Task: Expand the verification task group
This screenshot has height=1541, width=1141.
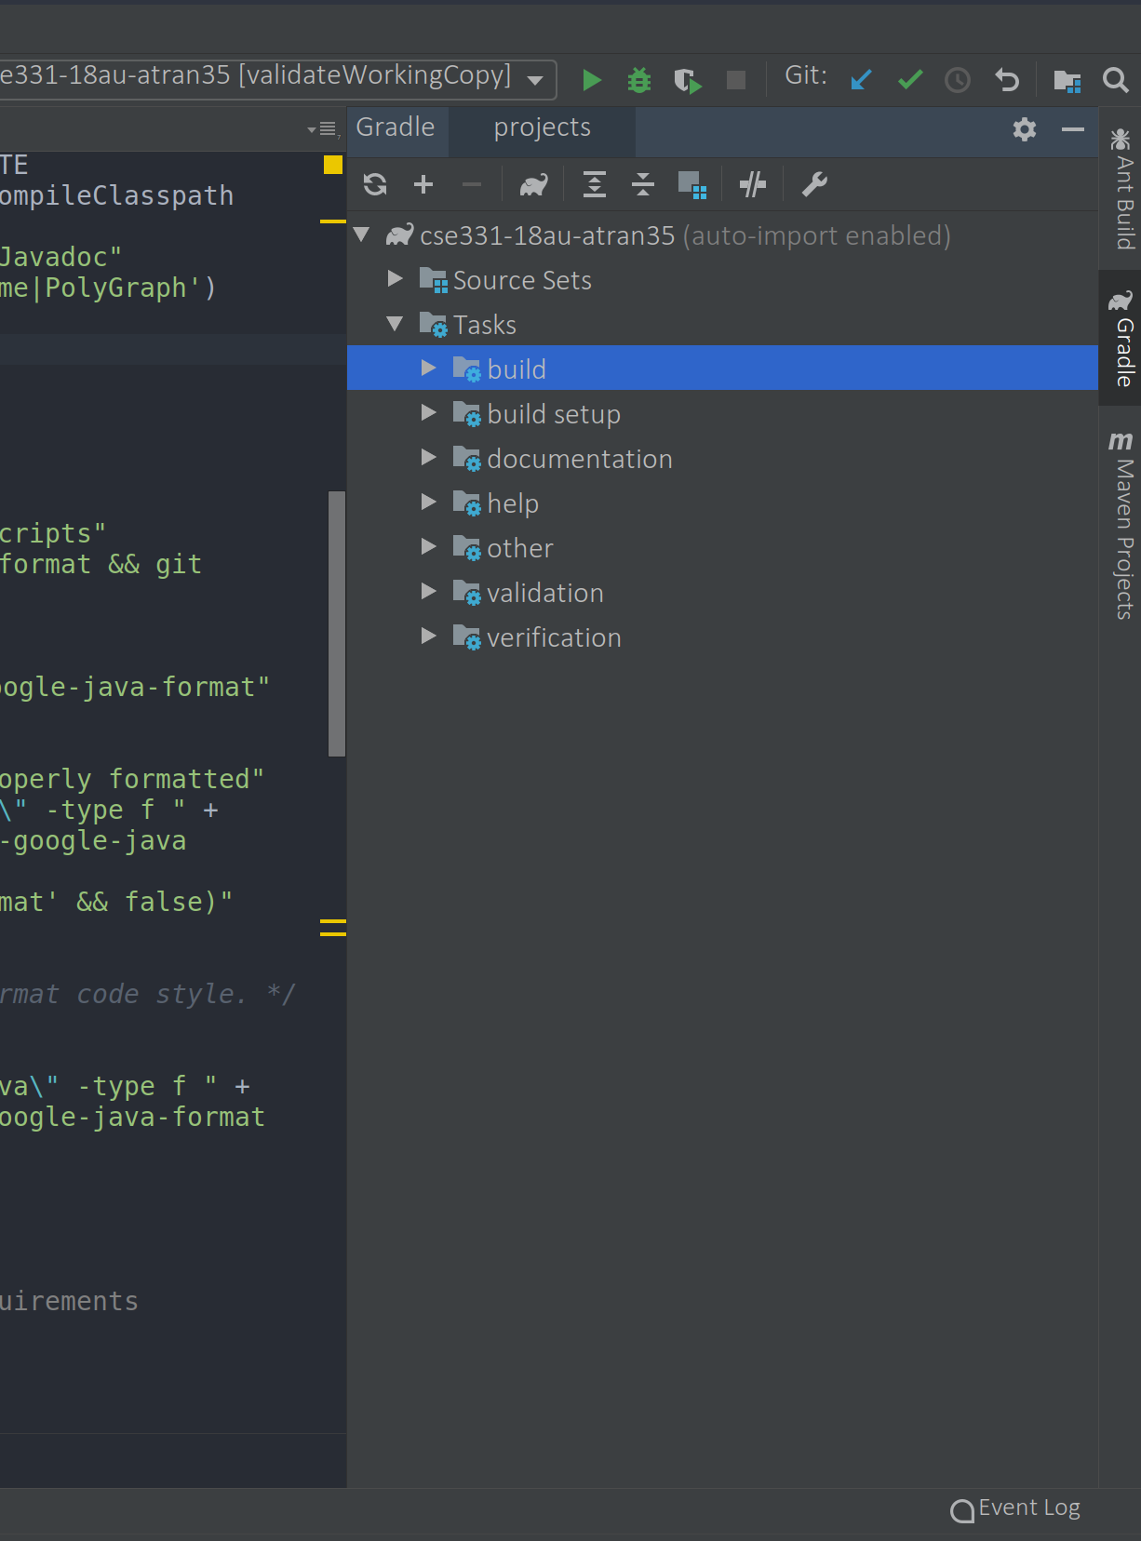Action: (428, 636)
